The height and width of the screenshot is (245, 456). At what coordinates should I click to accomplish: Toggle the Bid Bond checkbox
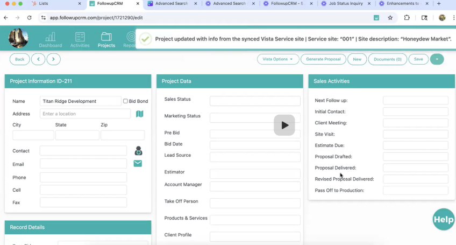click(x=125, y=101)
